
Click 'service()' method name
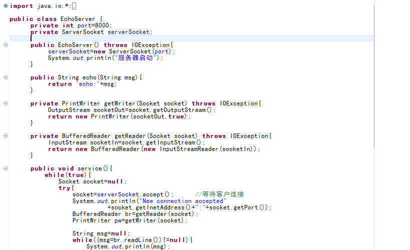(x=93, y=168)
